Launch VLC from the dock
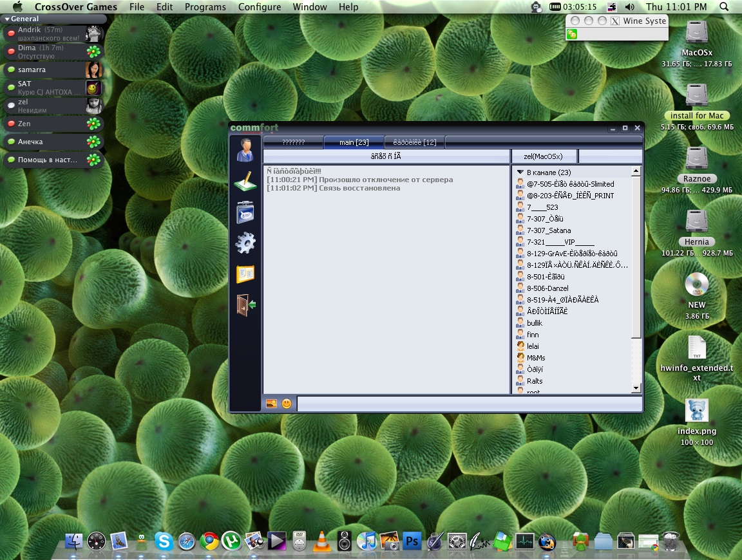742x560 pixels. click(x=321, y=541)
